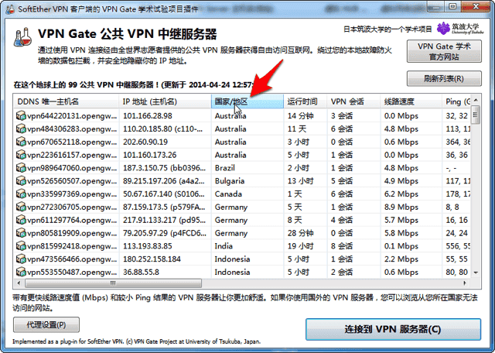Select the 19 小时 uptime cell
The width and height of the screenshot is (495, 353).
click(x=300, y=246)
